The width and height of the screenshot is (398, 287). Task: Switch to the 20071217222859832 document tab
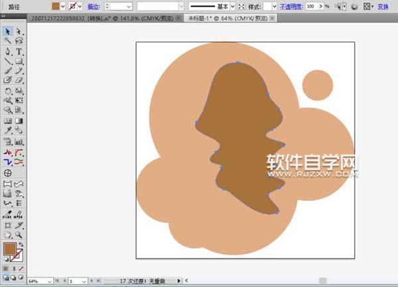[102, 19]
